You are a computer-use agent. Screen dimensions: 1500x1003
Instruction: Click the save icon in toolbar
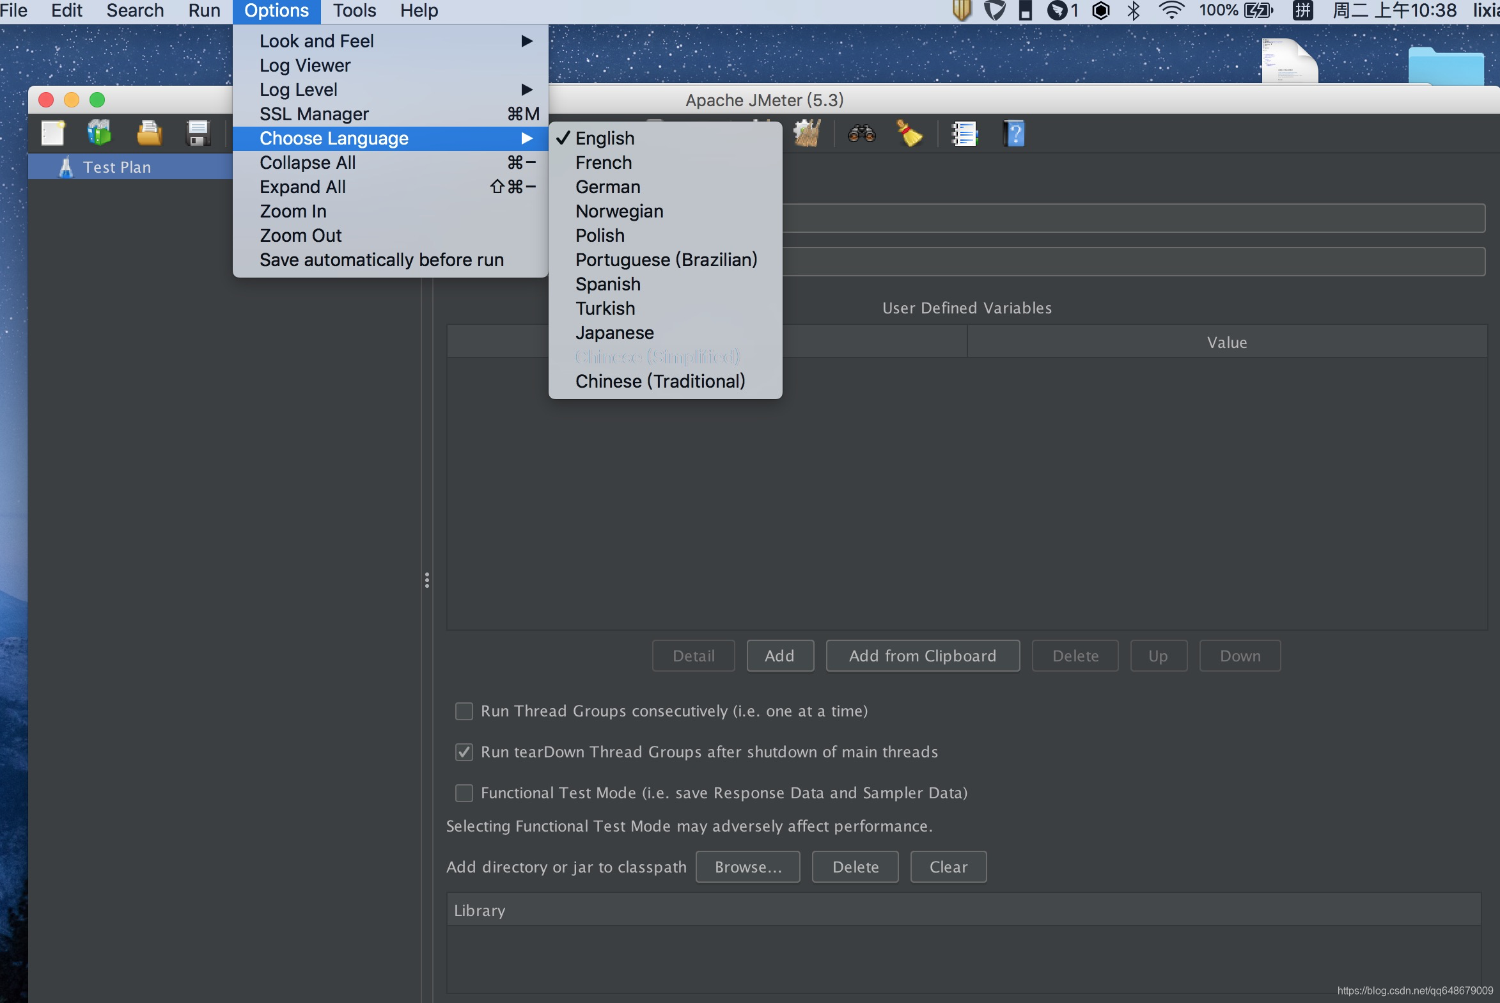tap(198, 133)
